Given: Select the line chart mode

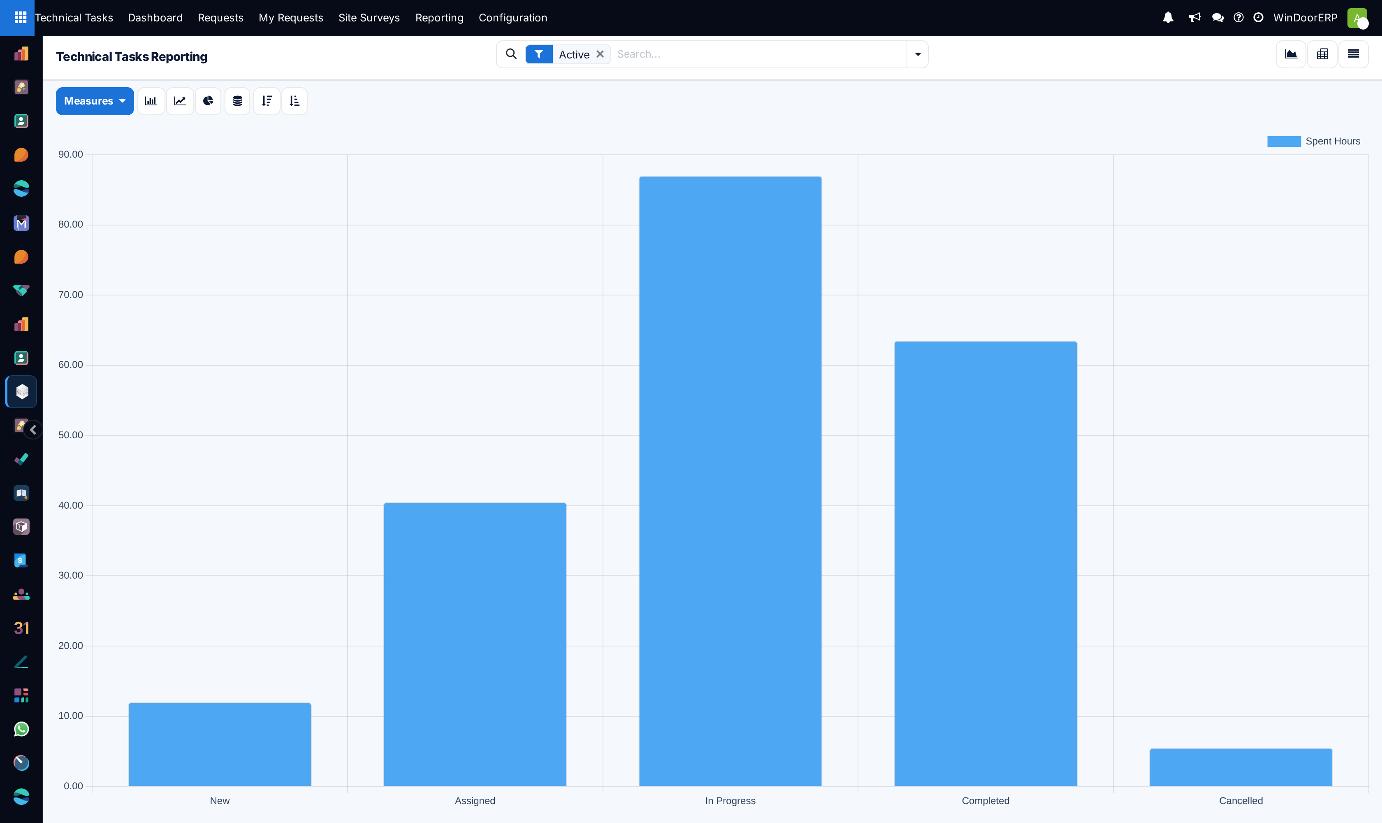Looking at the screenshot, I should pos(180,101).
